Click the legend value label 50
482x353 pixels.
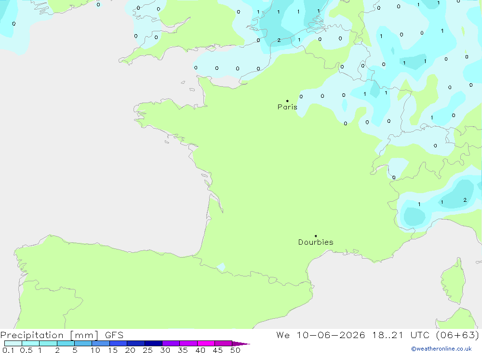[235, 350]
